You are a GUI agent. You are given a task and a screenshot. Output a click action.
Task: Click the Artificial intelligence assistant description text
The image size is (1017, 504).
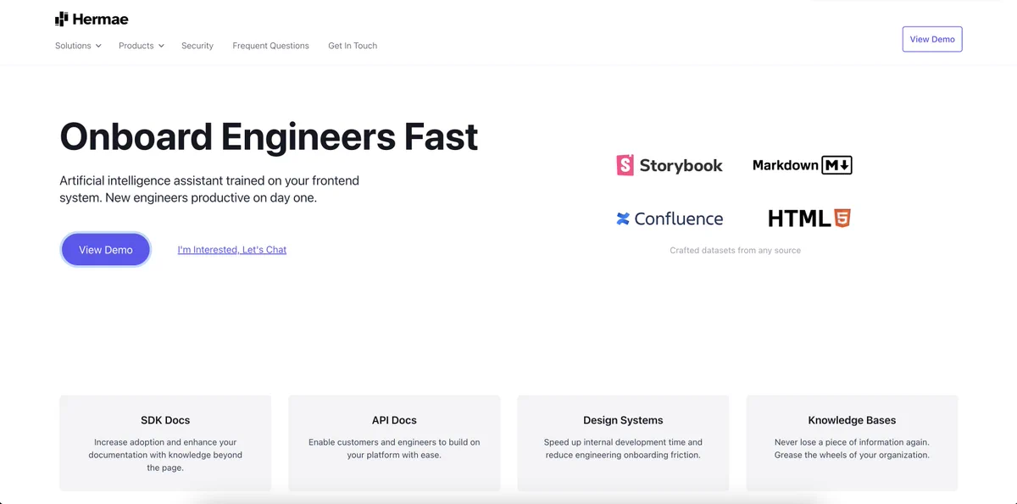(x=209, y=189)
